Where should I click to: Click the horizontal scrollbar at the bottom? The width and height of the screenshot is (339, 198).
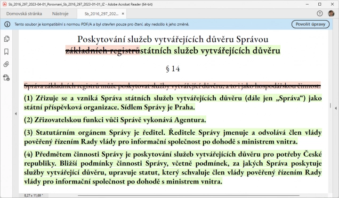188,195
